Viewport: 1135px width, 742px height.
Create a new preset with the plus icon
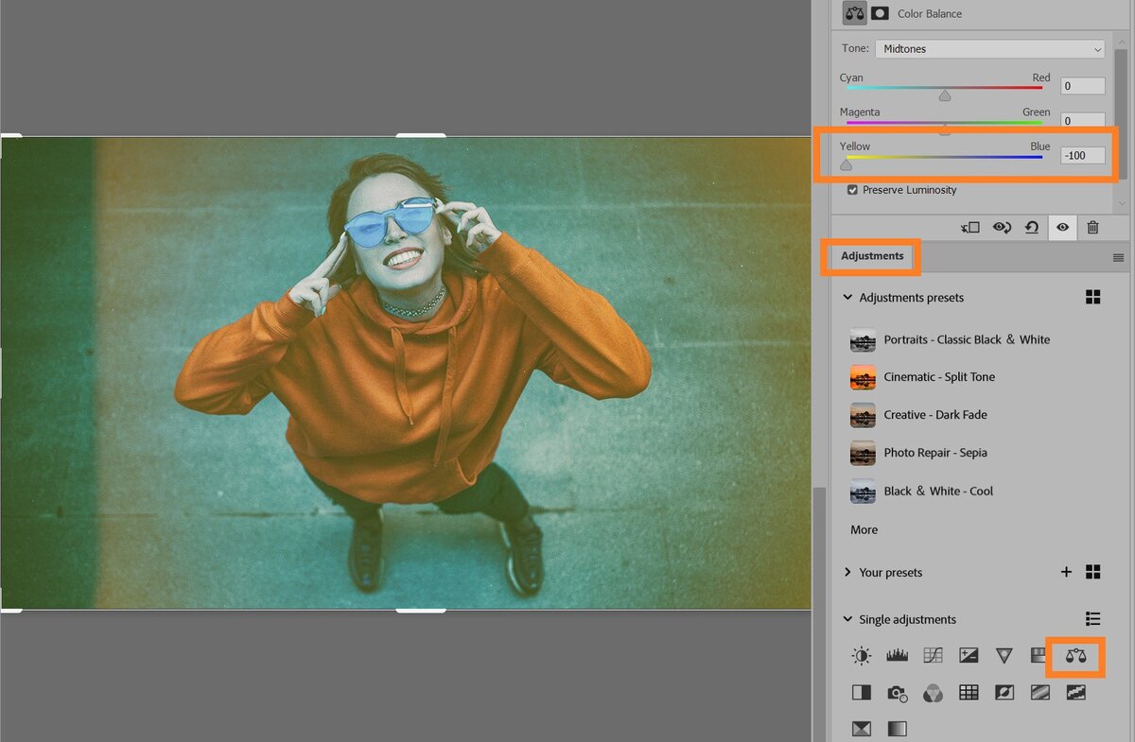(x=1066, y=572)
